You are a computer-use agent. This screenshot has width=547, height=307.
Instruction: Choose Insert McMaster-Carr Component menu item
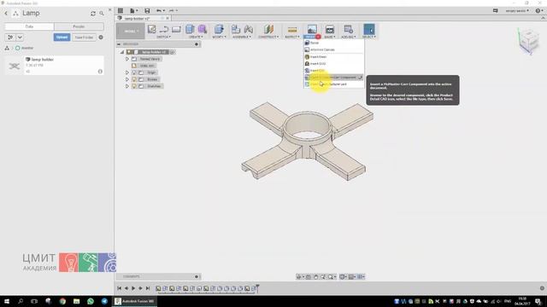(334, 78)
